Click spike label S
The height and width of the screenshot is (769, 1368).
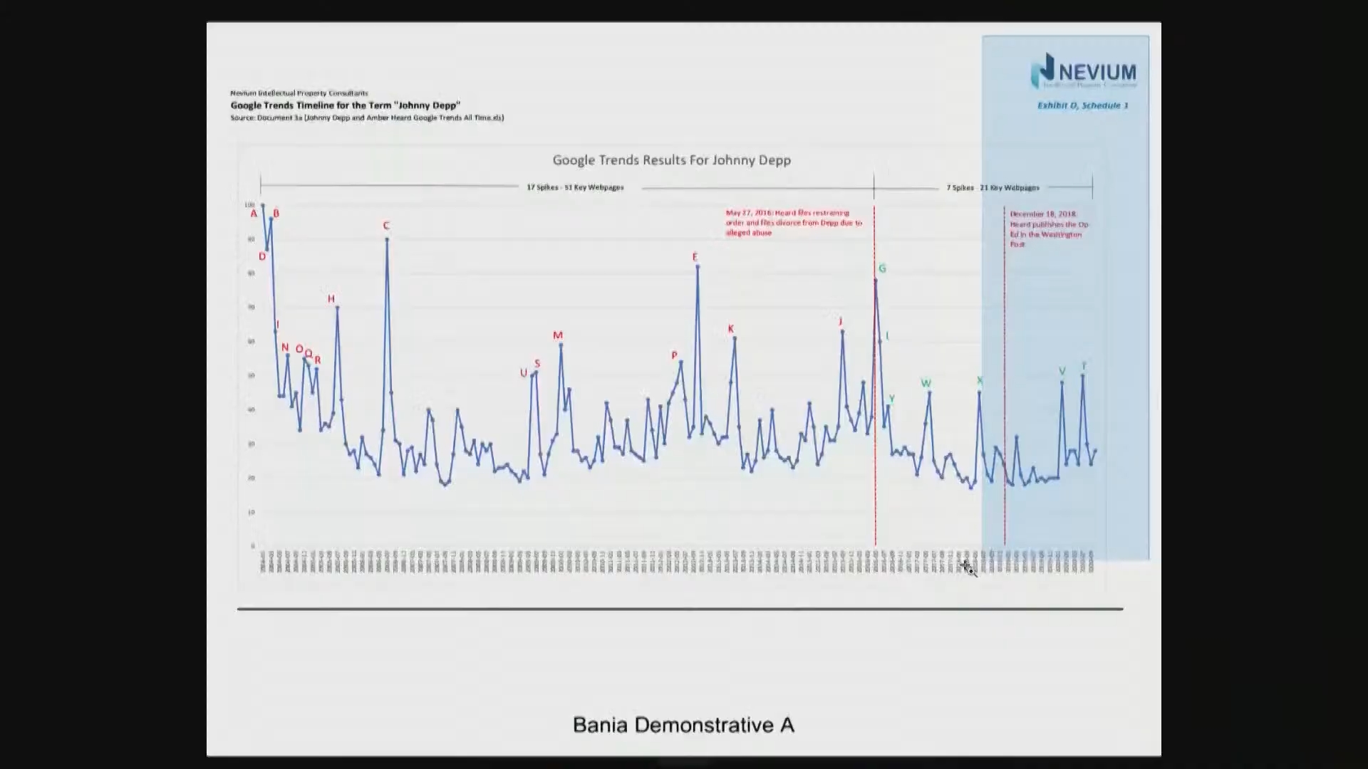pos(537,364)
